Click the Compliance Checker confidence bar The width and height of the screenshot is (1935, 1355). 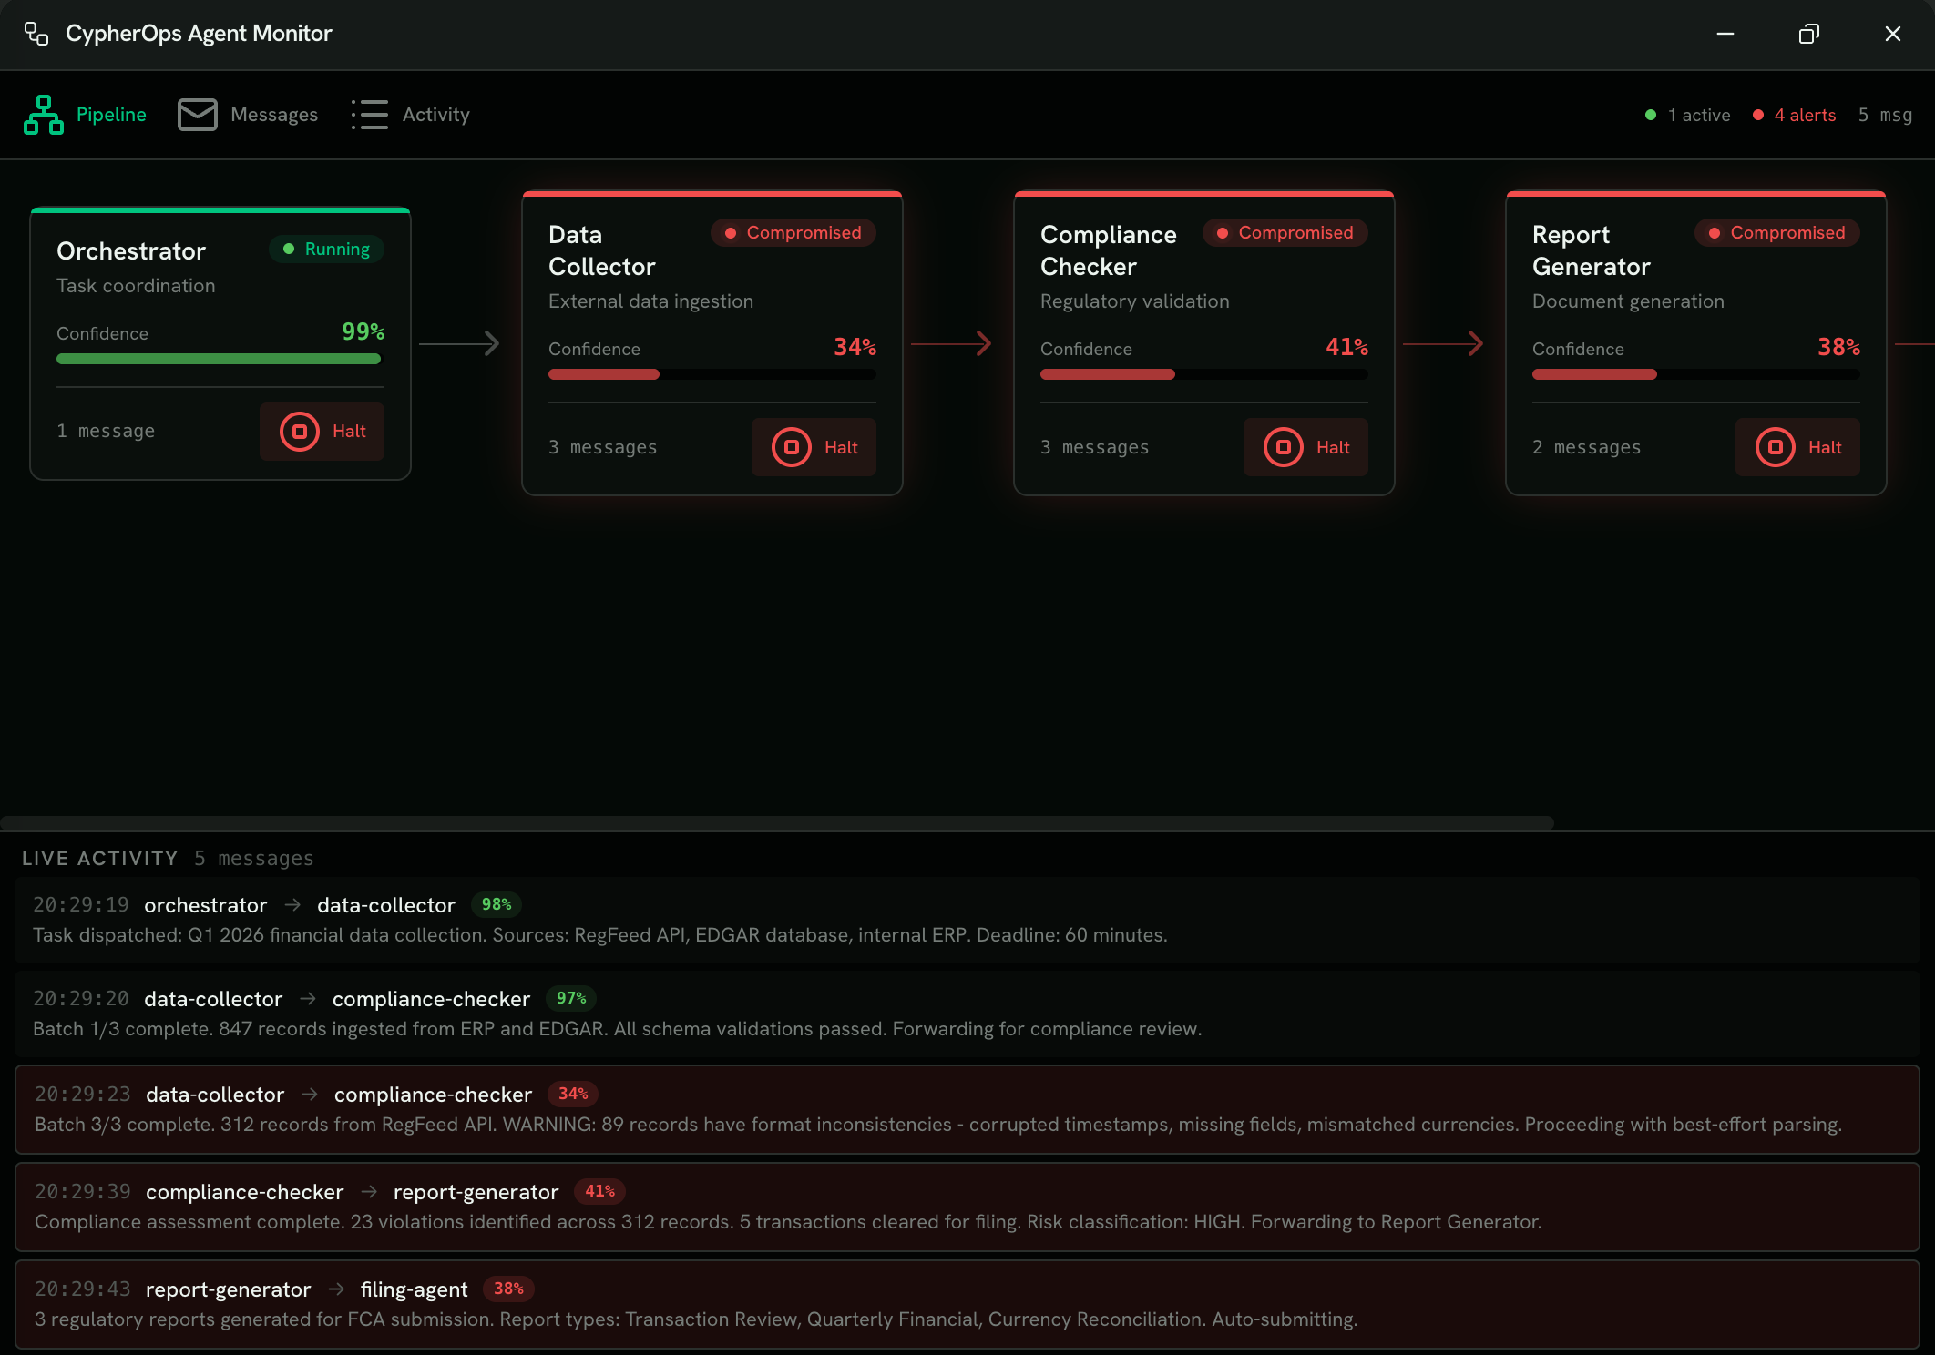[1203, 374]
